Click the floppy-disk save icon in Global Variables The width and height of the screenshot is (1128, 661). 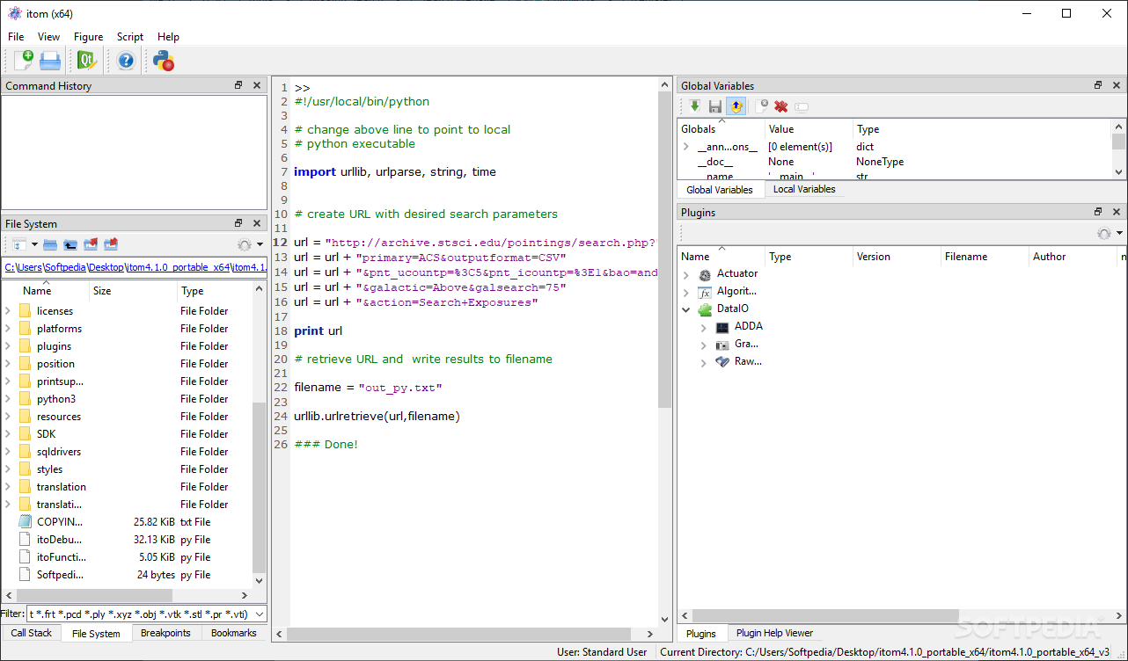[715, 106]
